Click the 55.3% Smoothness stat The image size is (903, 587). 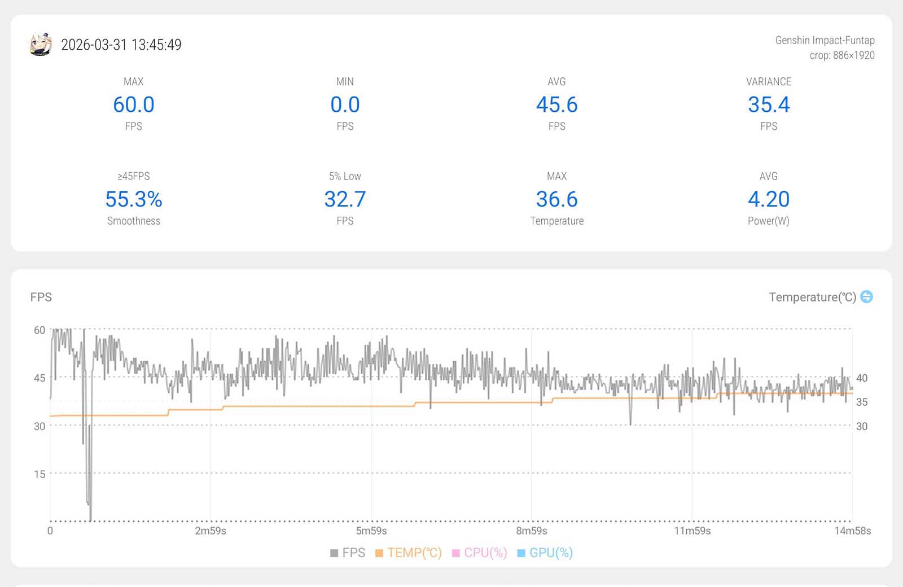133,200
